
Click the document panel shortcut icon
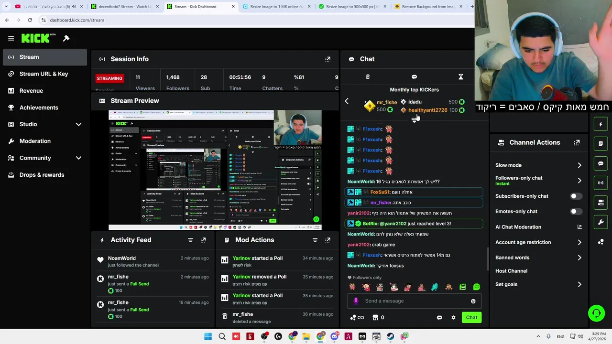pos(601,143)
